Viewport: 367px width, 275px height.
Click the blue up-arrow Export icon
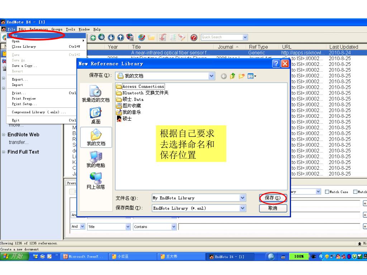coord(120,37)
